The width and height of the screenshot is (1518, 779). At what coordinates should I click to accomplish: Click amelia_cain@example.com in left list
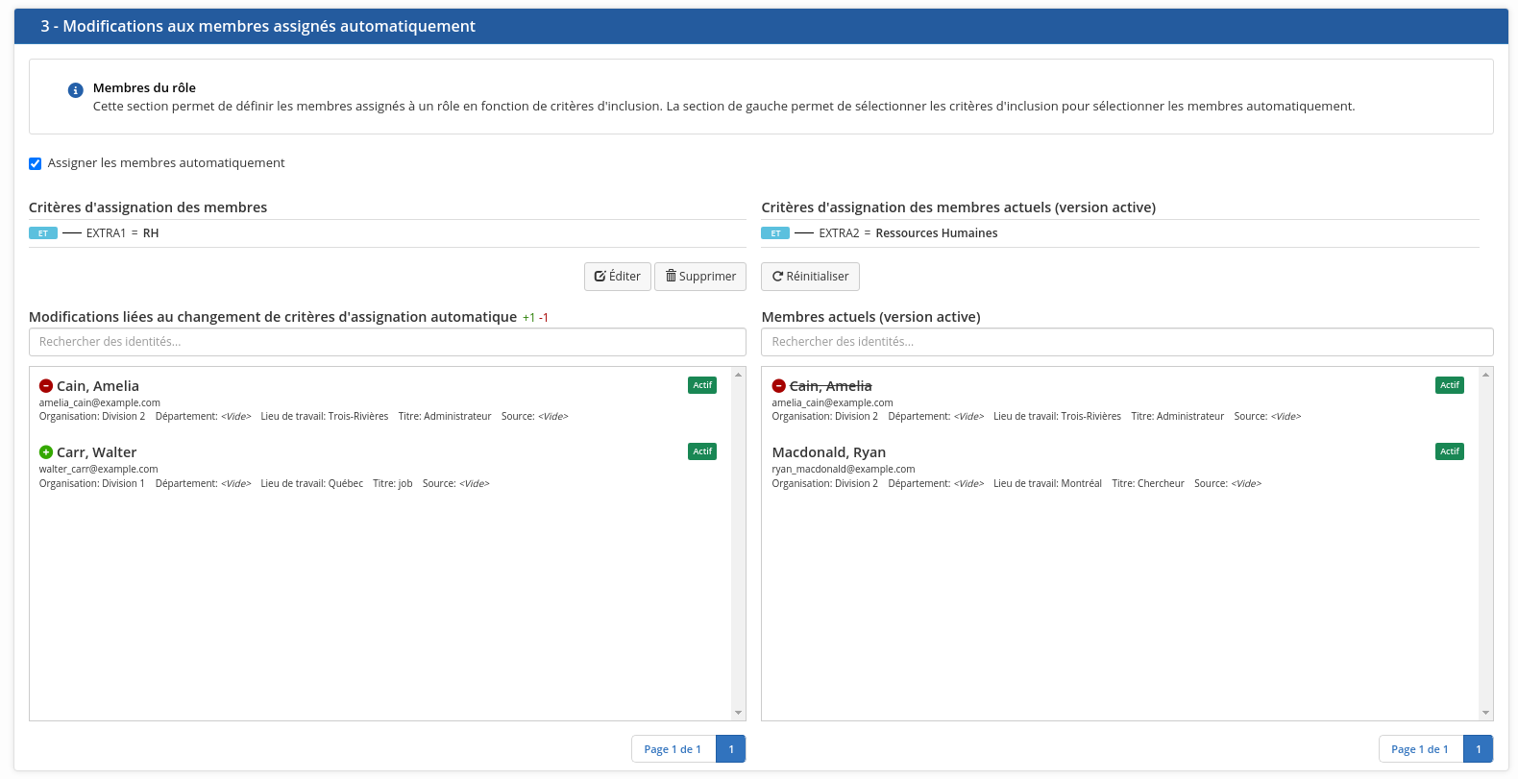[x=100, y=403]
